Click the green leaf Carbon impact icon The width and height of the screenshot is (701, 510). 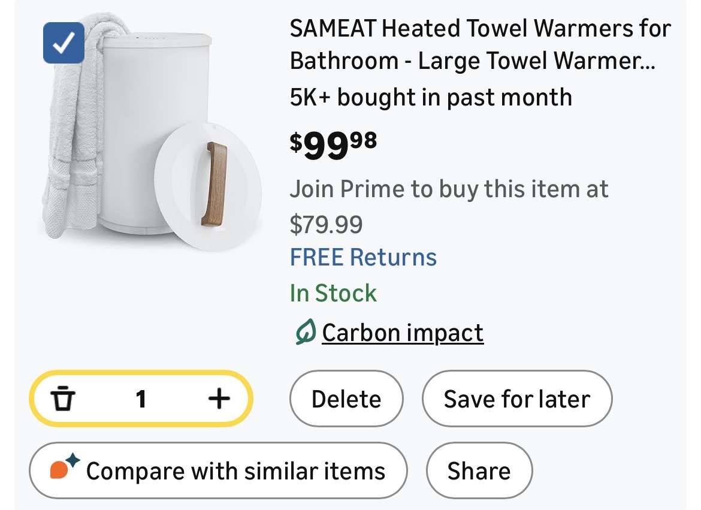pyautogui.click(x=306, y=333)
